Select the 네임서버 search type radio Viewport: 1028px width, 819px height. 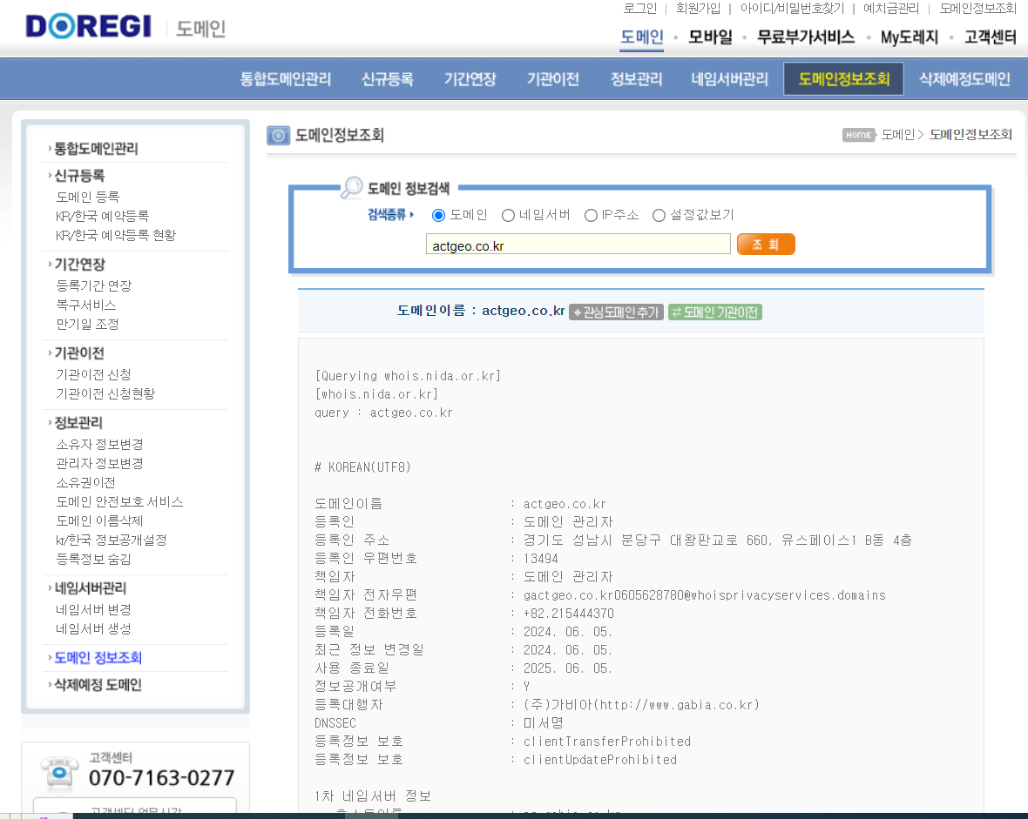click(x=508, y=215)
